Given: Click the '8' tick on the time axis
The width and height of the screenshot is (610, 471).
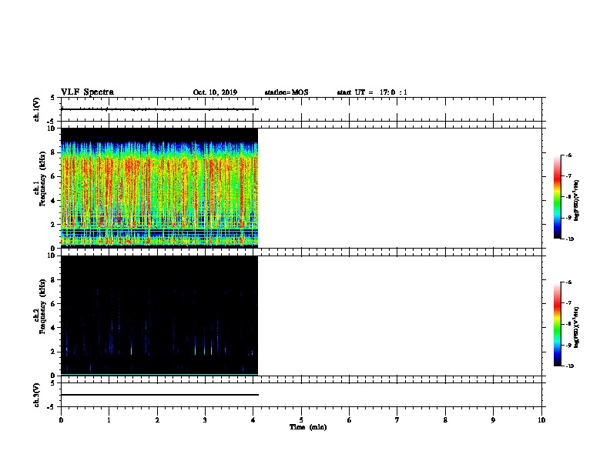Looking at the screenshot, I should point(445,419).
